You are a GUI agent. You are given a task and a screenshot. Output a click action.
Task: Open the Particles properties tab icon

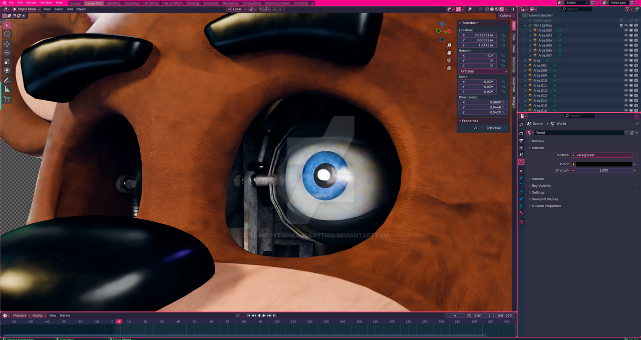pyautogui.click(x=521, y=185)
